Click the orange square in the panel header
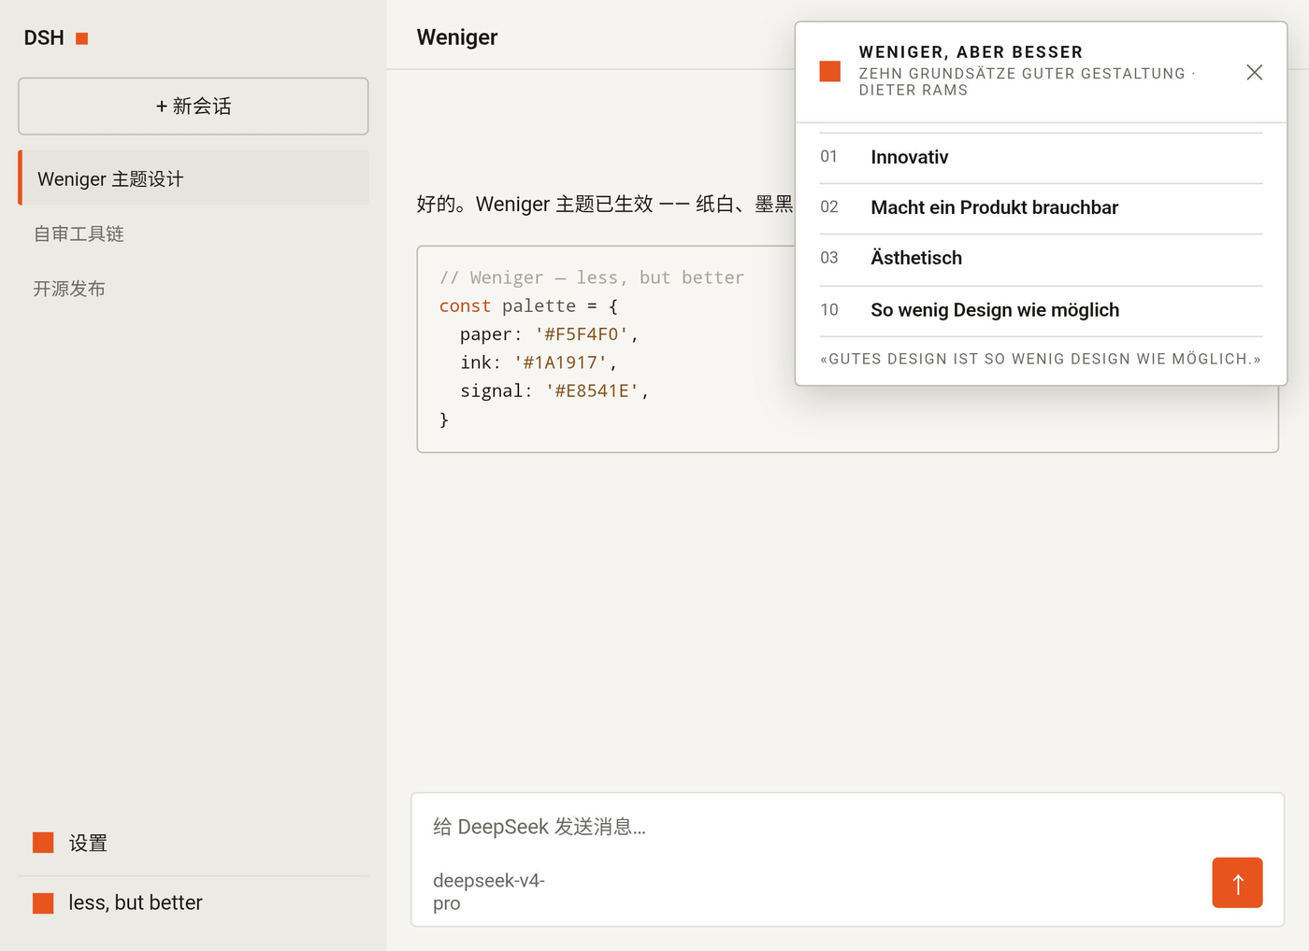This screenshot has height=951, width=1309. pyautogui.click(x=830, y=72)
